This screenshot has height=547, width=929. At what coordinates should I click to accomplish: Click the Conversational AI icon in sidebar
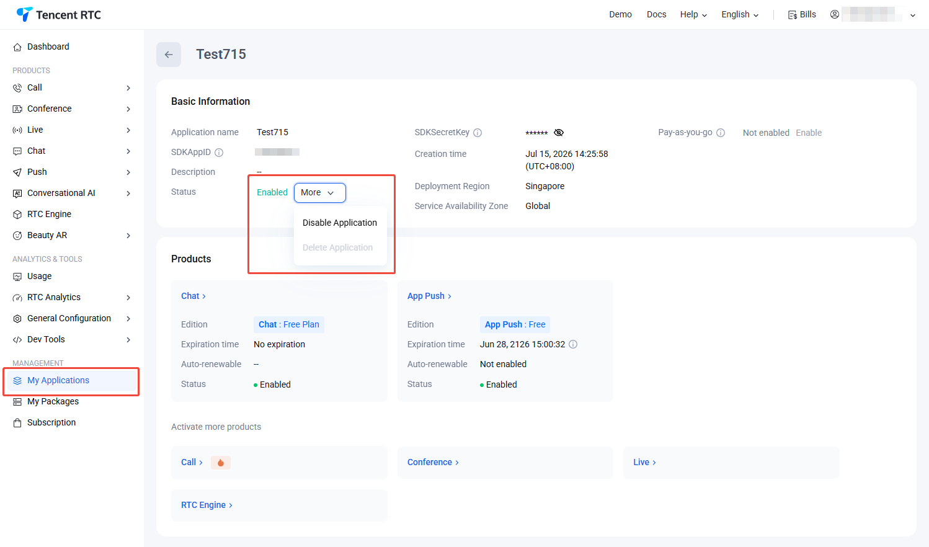point(17,193)
